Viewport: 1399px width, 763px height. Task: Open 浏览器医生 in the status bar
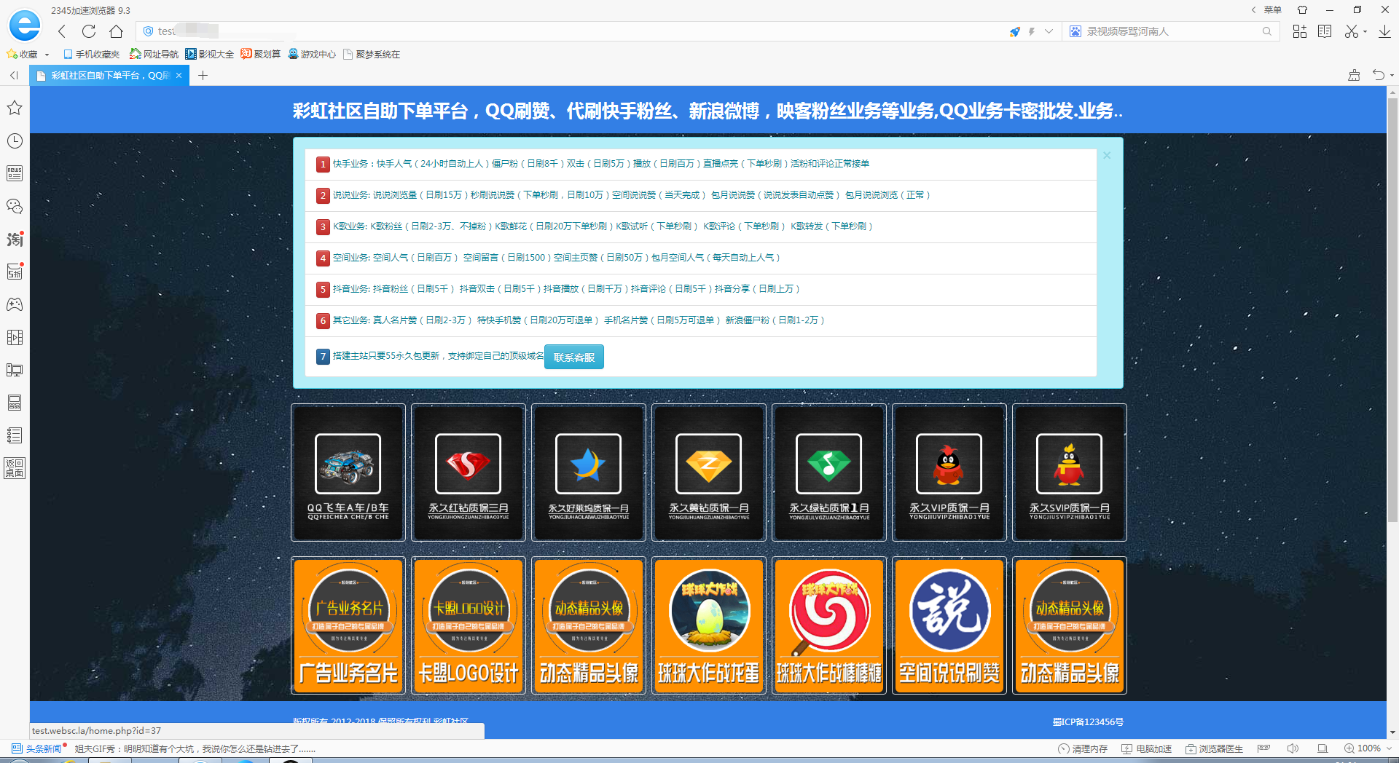[1214, 748]
